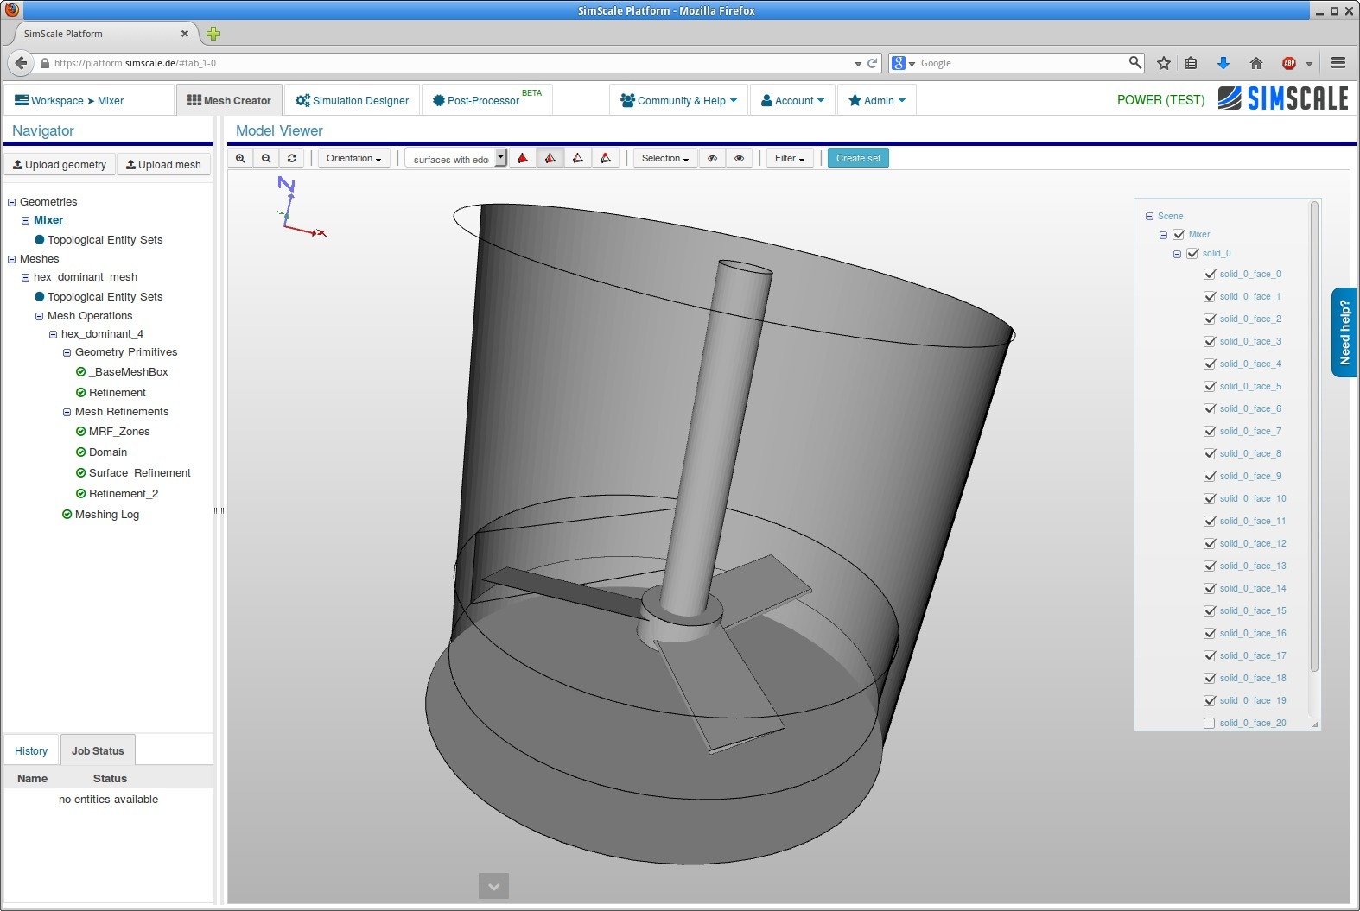Image resolution: width=1360 pixels, height=911 pixels.
Task: Open the History tab
Action: pos(31,750)
